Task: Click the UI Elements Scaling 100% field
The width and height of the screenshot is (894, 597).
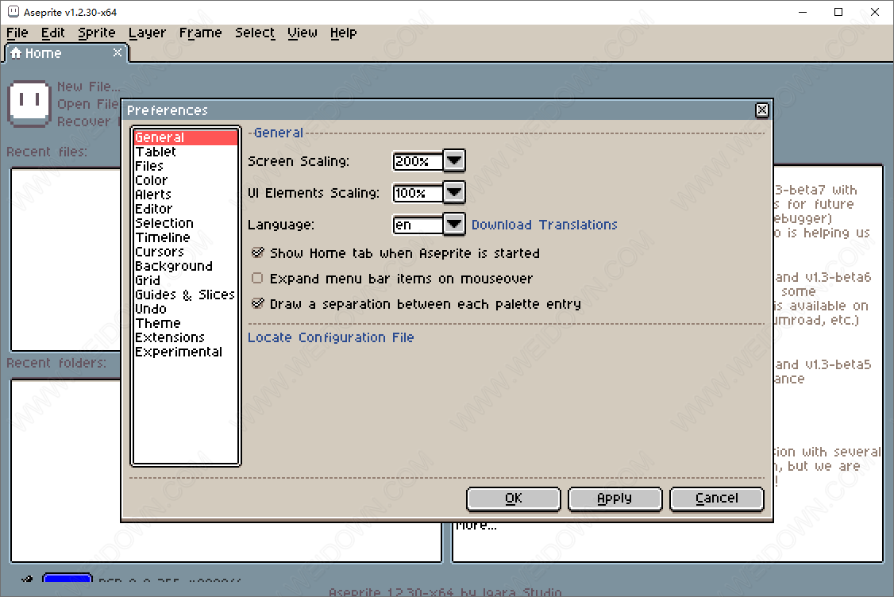Action: (x=418, y=193)
